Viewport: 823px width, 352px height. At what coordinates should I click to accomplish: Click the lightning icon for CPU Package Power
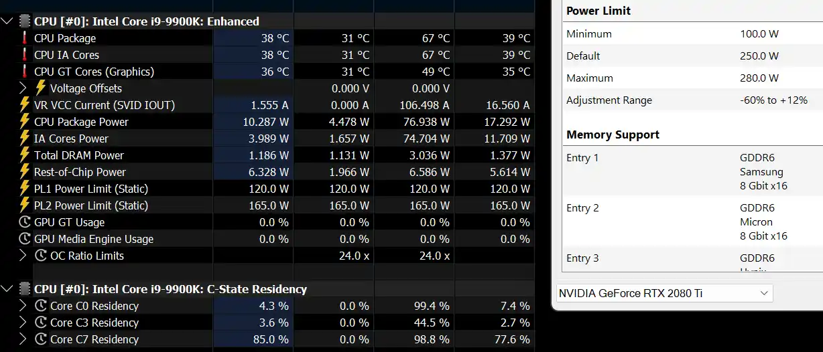pos(25,122)
